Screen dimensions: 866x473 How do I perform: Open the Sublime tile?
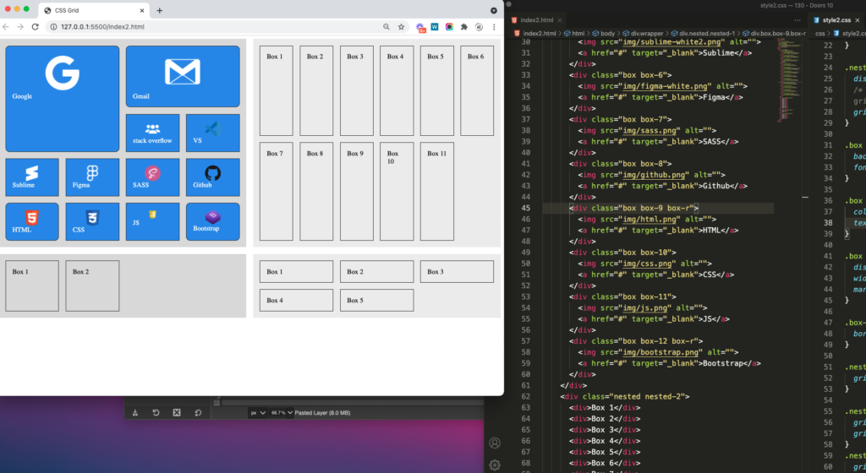(32, 177)
